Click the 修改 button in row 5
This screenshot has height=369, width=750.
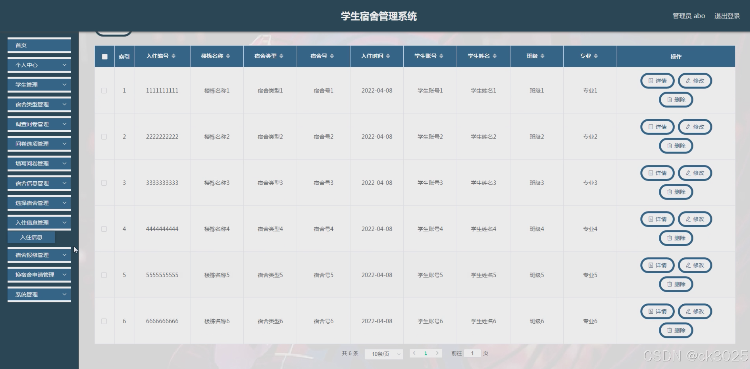(x=695, y=265)
